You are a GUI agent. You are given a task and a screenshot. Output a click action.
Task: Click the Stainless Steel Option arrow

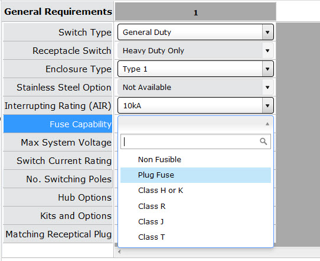click(x=267, y=88)
